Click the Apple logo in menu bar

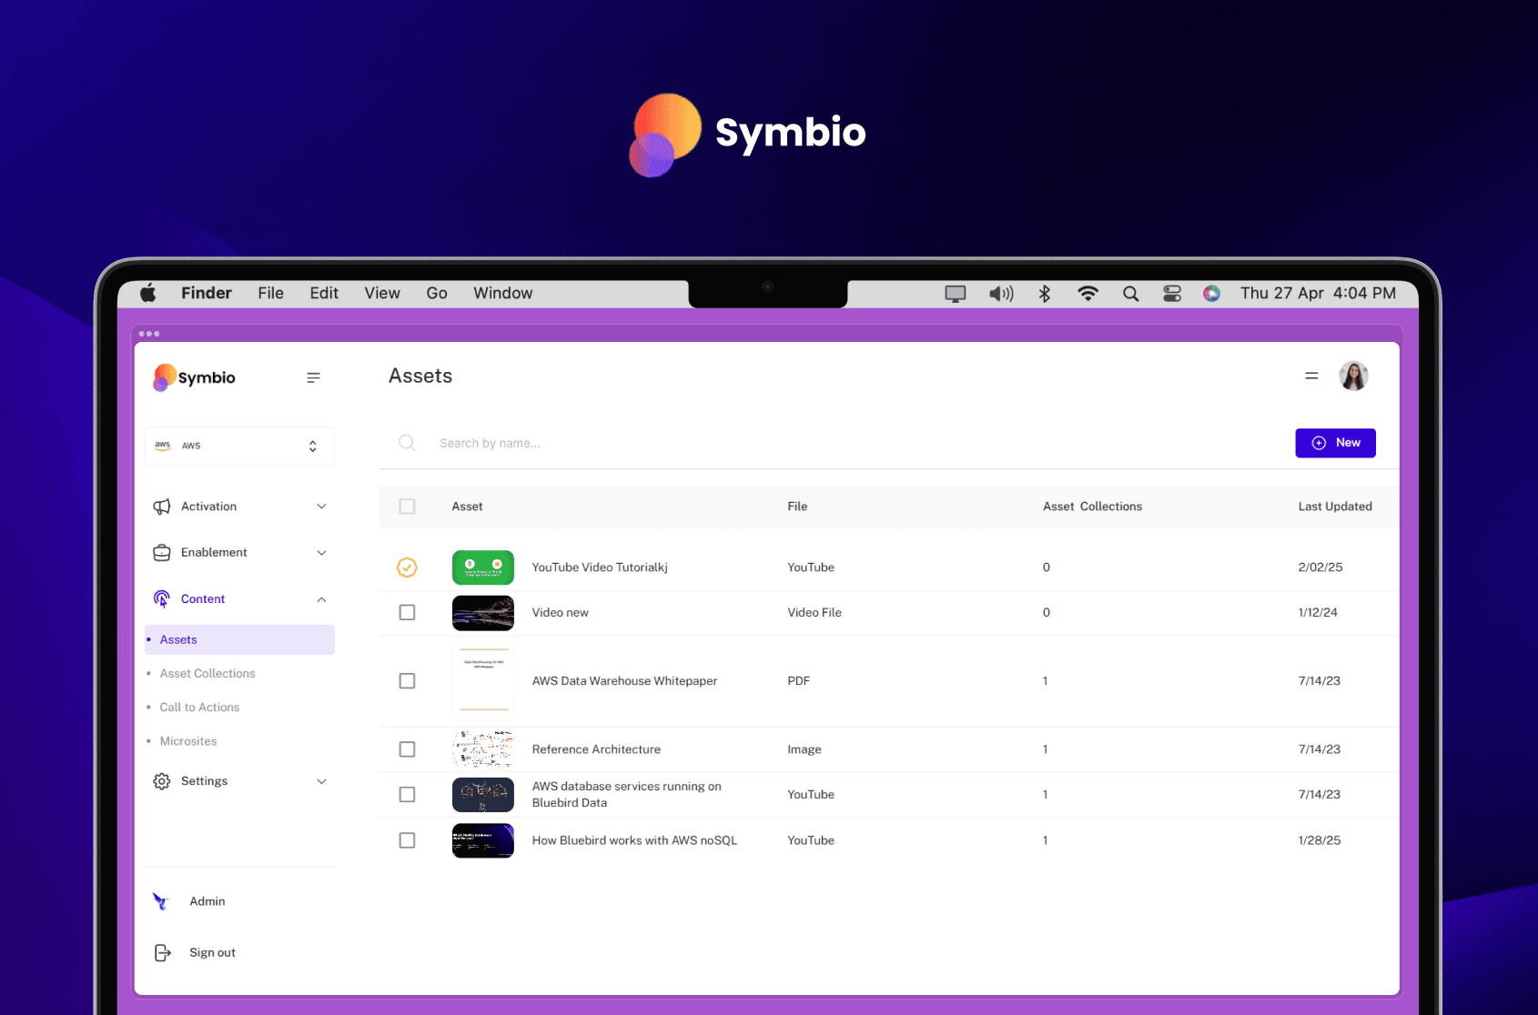[148, 293]
